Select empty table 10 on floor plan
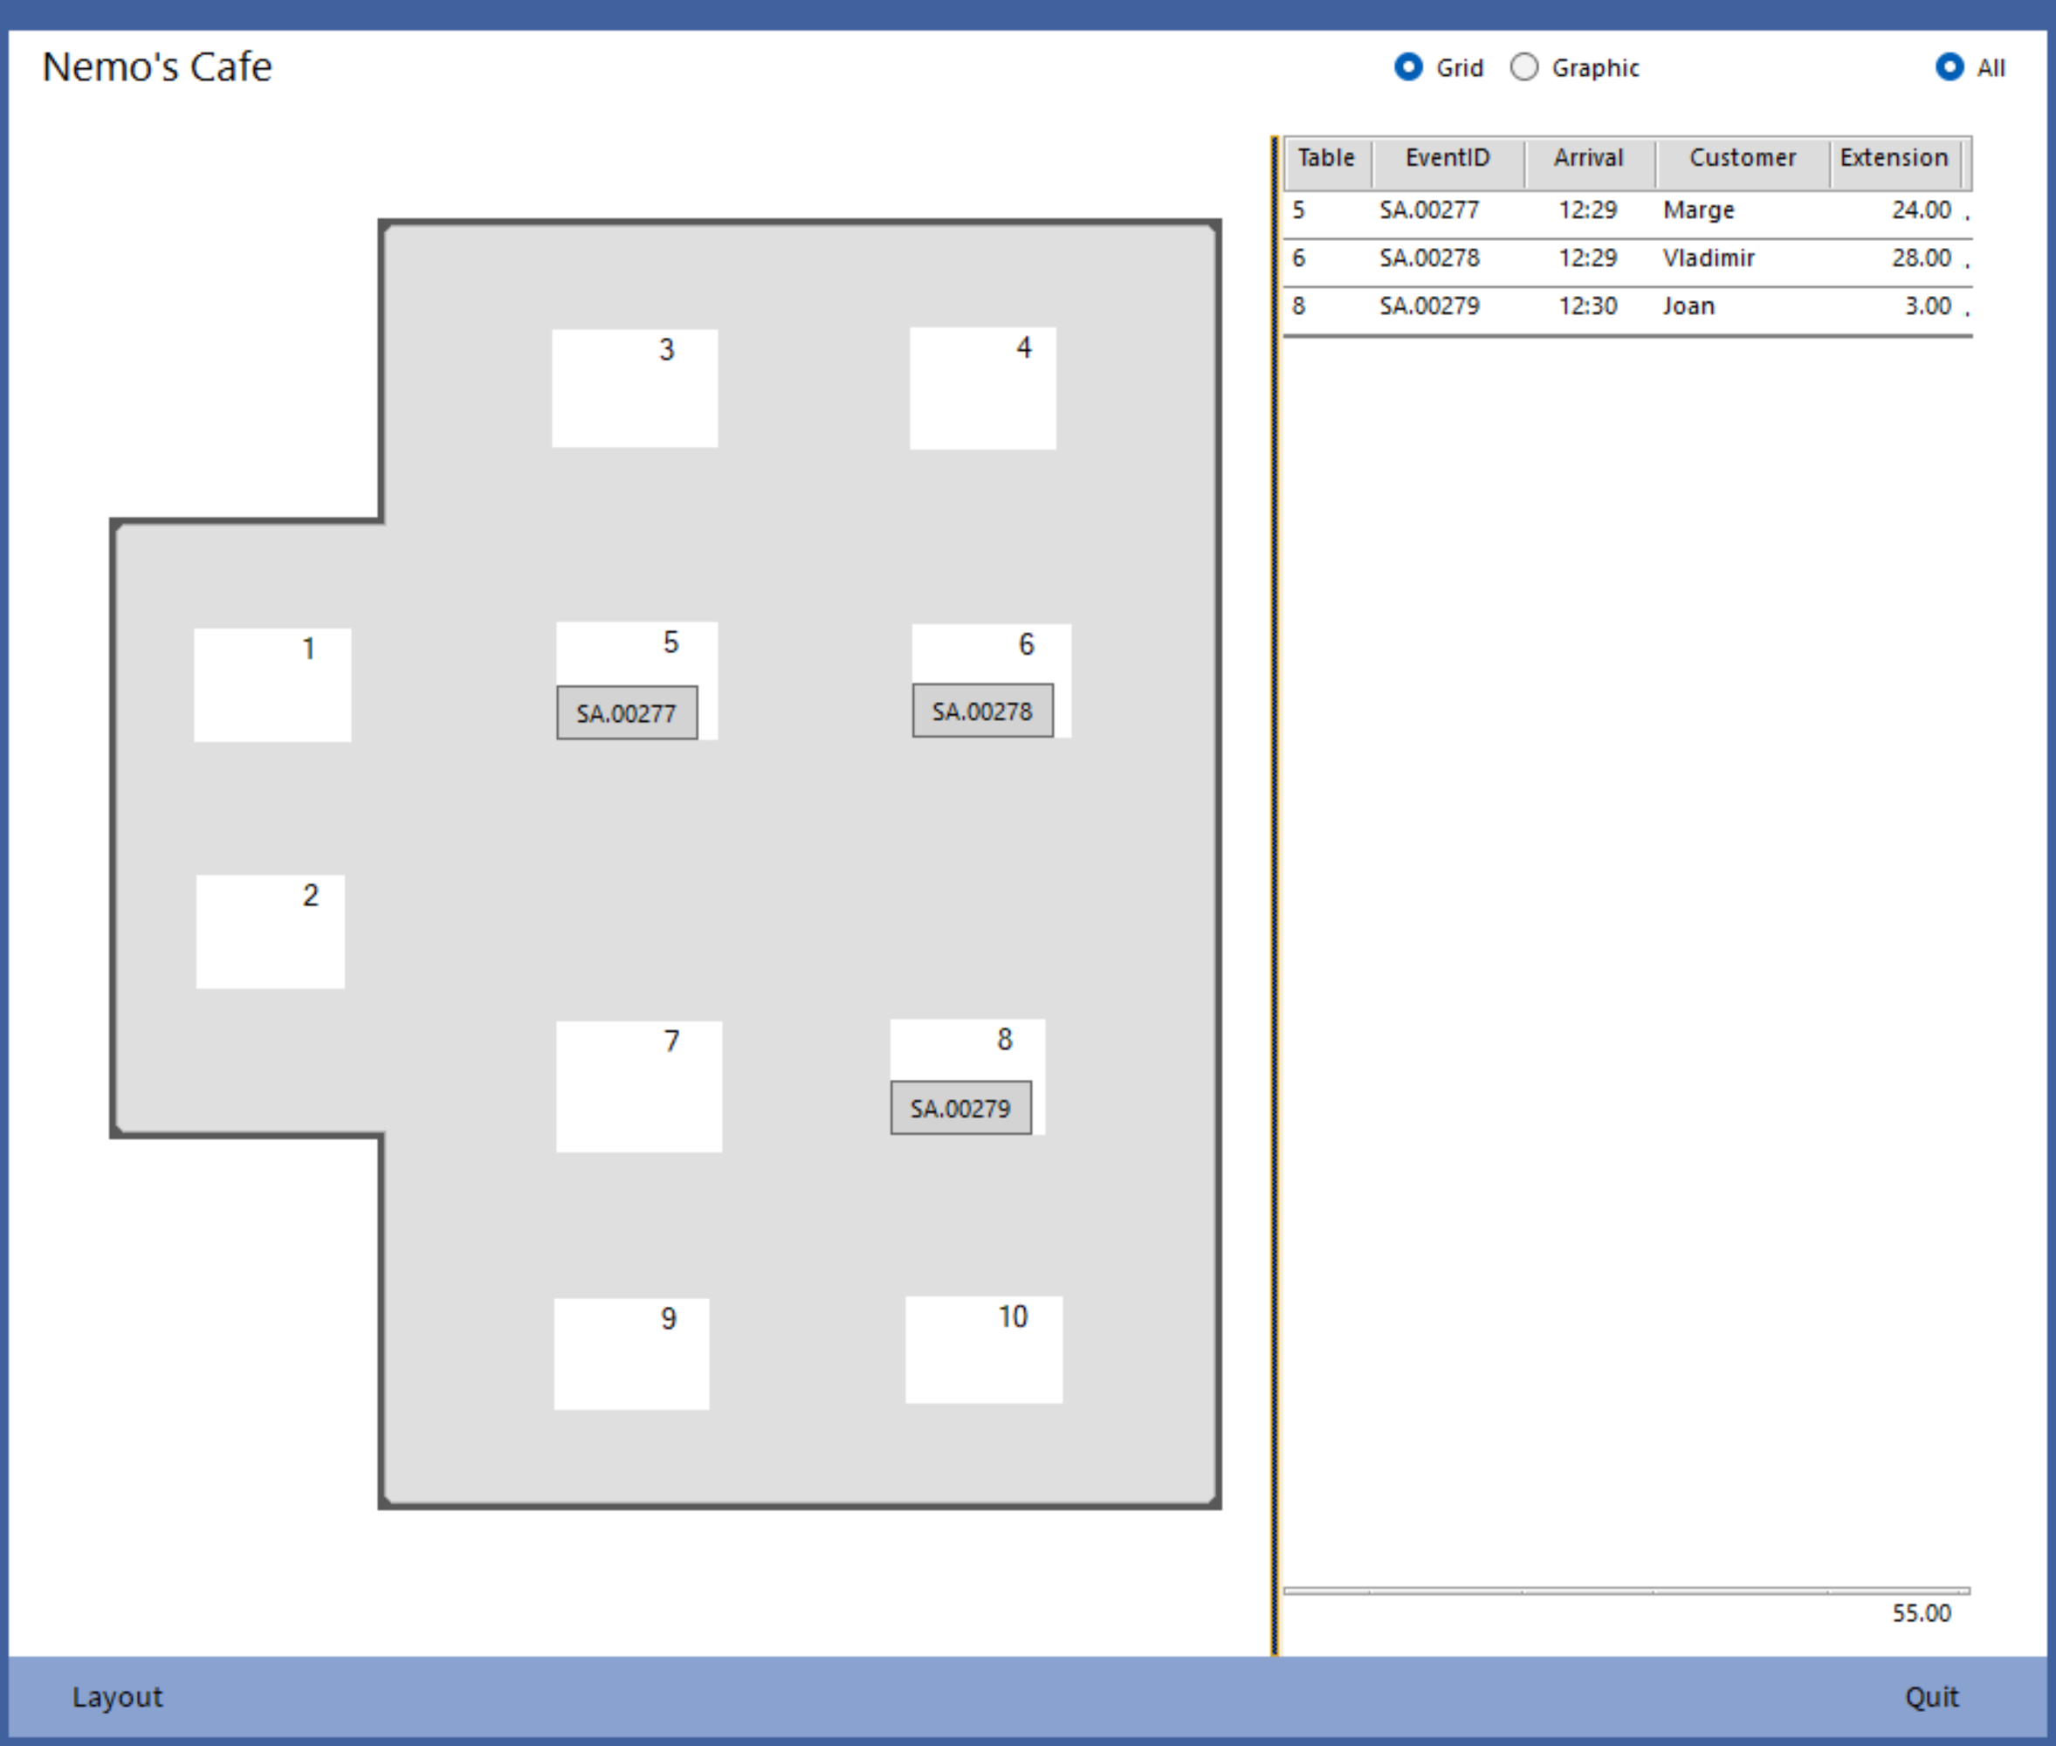 click(984, 1350)
